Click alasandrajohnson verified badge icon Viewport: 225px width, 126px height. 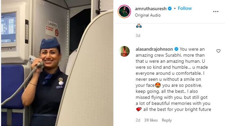176,49
